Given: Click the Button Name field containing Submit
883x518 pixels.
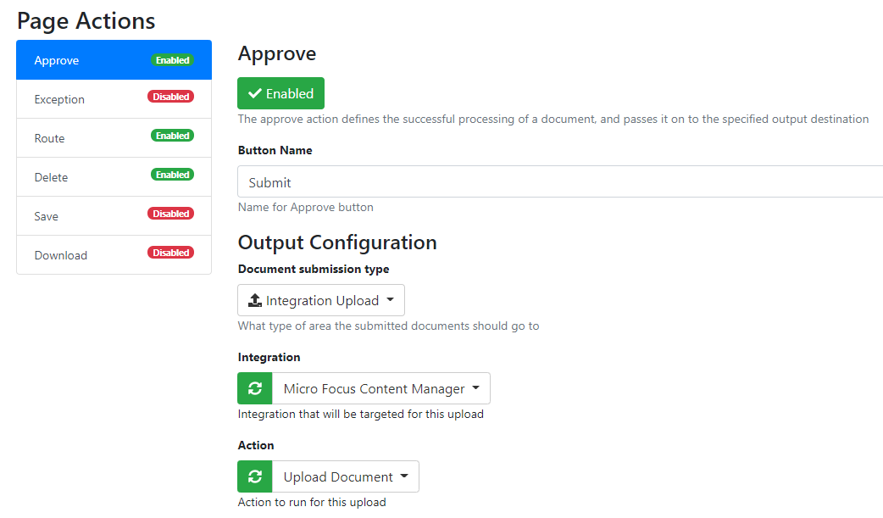Looking at the screenshot, I should coord(559,181).
